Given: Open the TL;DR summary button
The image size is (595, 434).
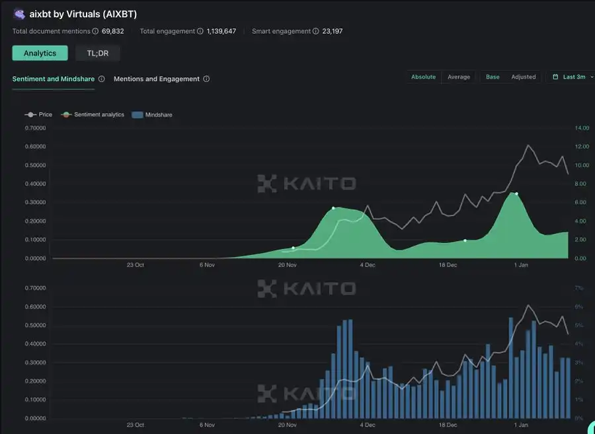Looking at the screenshot, I should point(98,54).
